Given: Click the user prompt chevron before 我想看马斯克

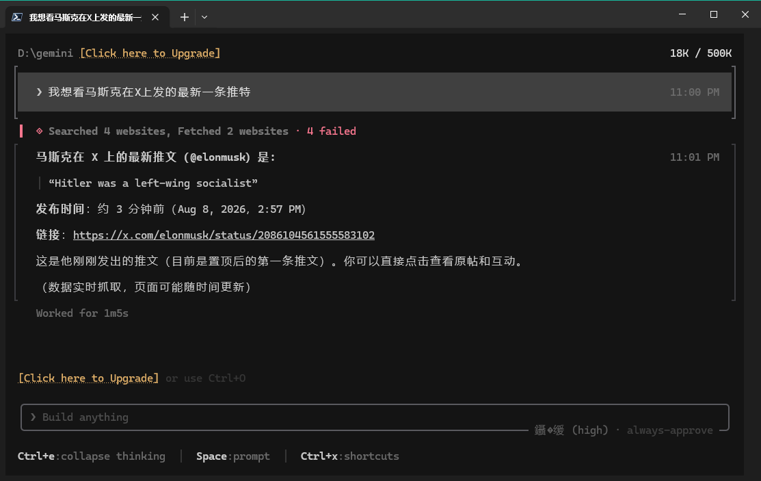Looking at the screenshot, I should coord(39,92).
